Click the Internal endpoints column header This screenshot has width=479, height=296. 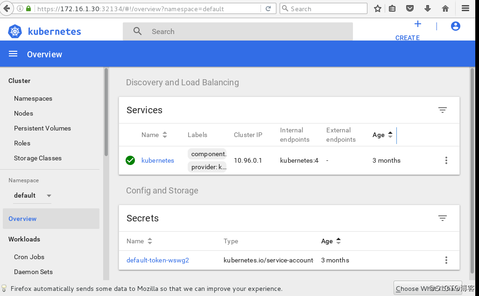click(x=295, y=135)
